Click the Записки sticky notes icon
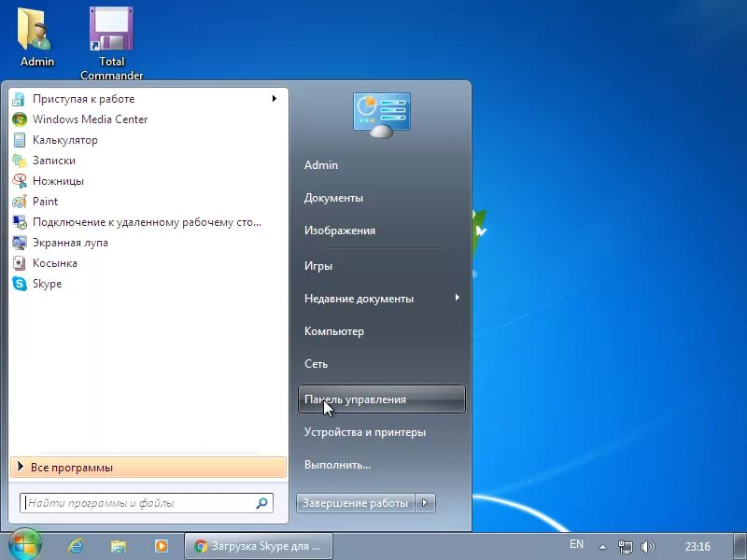 point(19,161)
